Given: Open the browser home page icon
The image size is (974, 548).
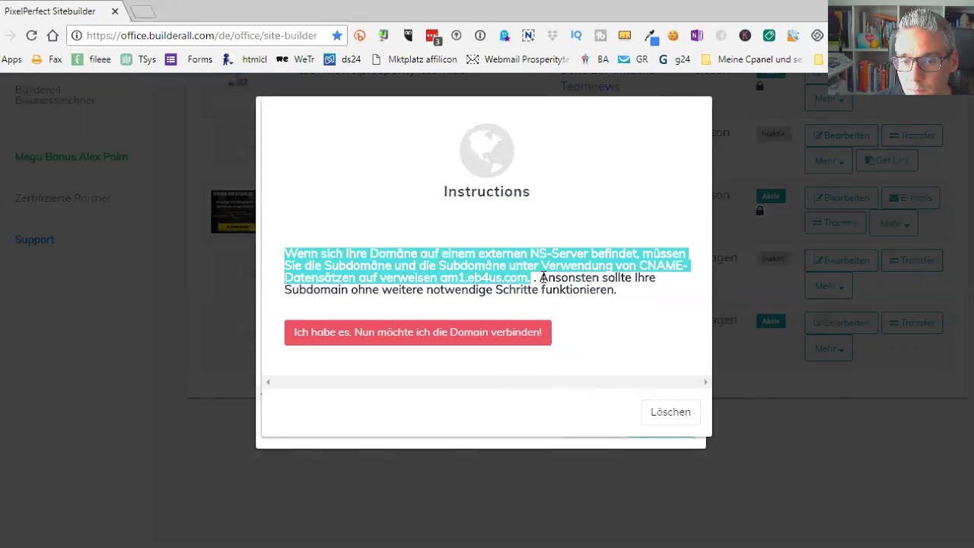Looking at the screenshot, I should (x=53, y=35).
